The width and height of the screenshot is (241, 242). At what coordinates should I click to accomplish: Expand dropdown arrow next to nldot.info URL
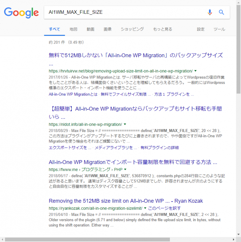point(125,125)
